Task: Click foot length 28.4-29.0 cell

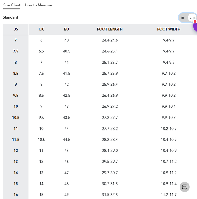Action: click(110, 151)
